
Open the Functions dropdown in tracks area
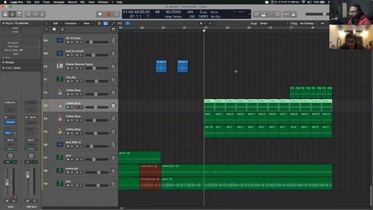pyautogui.click(x=72, y=23)
